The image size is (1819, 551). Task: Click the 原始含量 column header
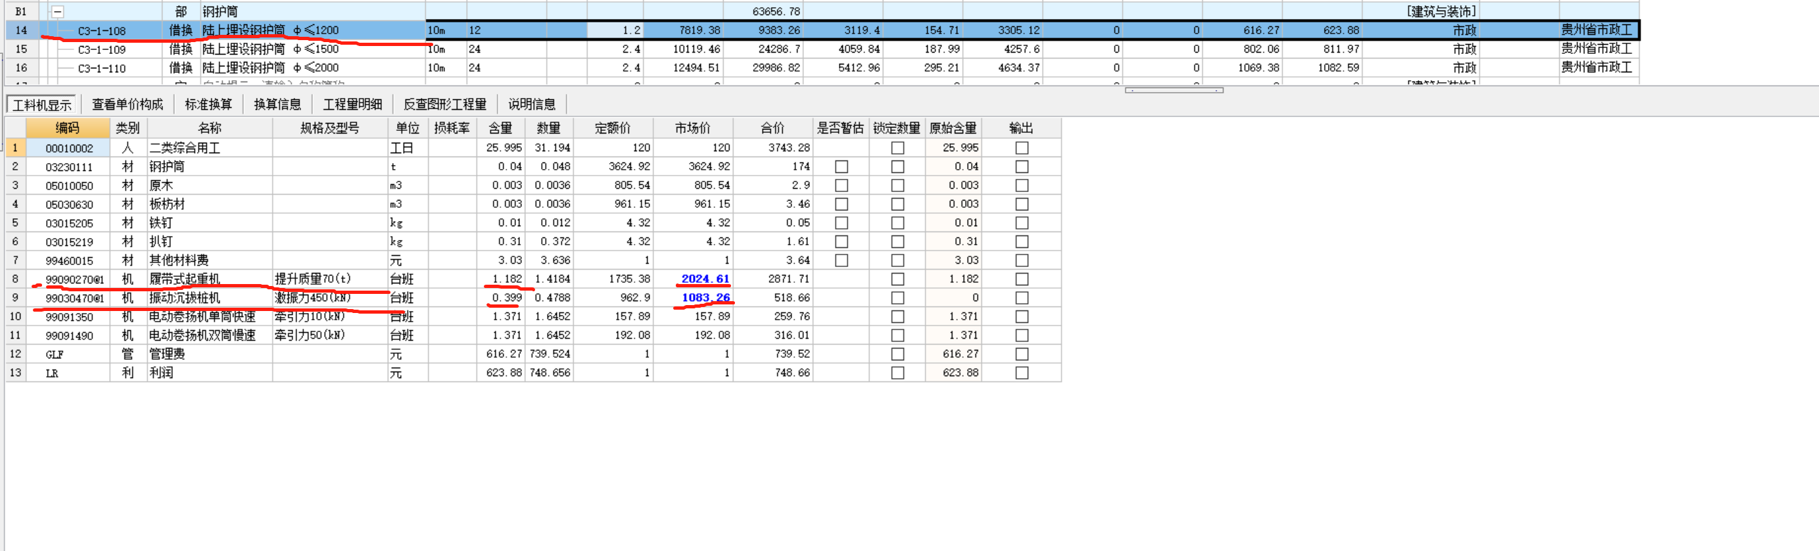953,128
